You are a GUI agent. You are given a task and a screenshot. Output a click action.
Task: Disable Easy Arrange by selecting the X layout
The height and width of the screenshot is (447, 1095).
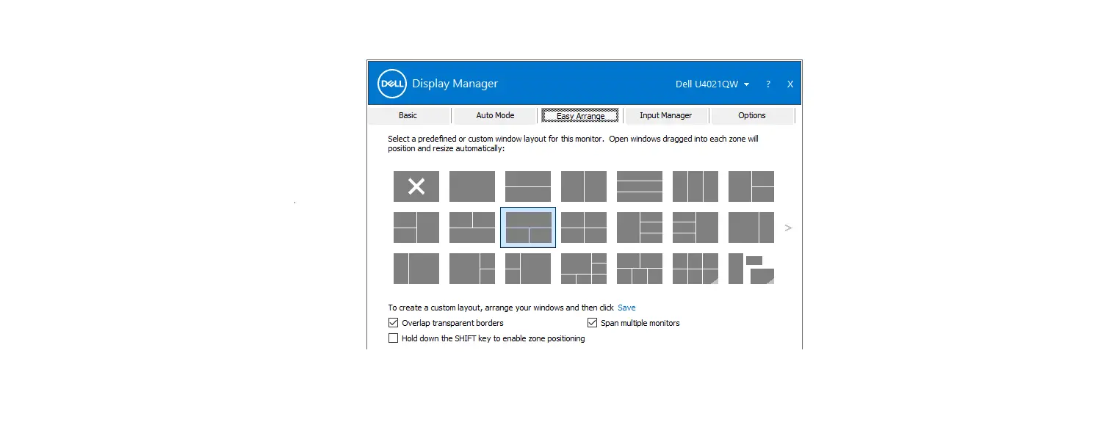pyautogui.click(x=416, y=186)
